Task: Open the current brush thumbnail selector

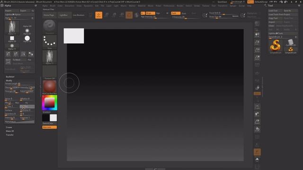Action: tap(49, 27)
